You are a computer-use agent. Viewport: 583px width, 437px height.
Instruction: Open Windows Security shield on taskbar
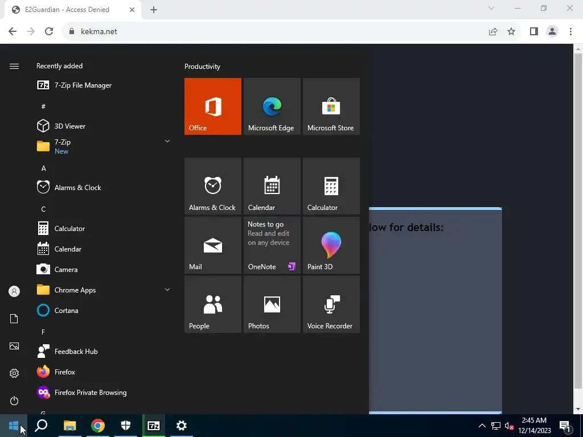pos(126,426)
